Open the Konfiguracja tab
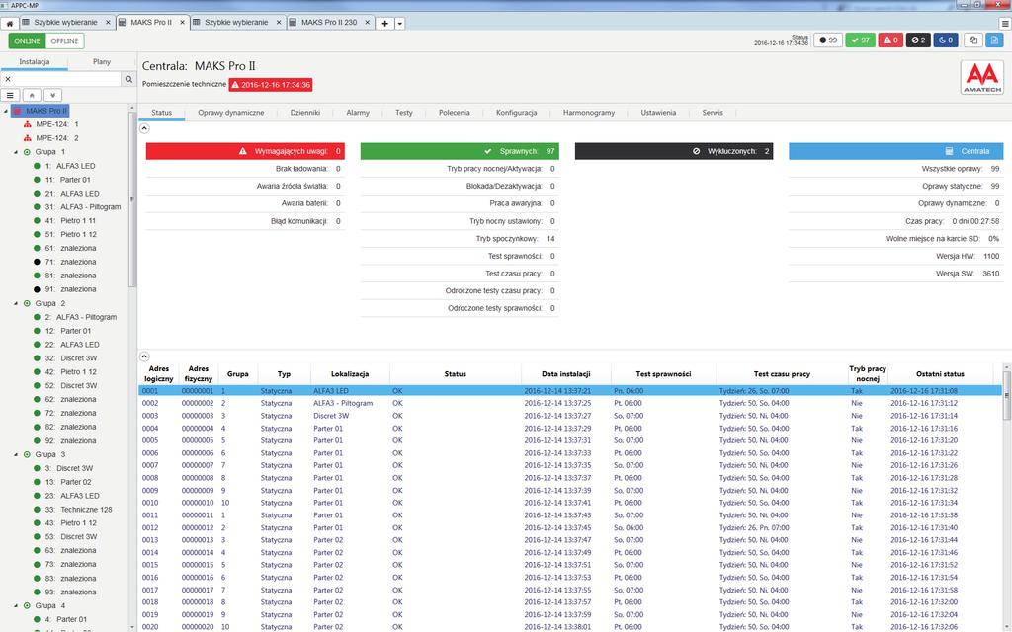The image size is (1012, 632). click(x=516, y=113)
